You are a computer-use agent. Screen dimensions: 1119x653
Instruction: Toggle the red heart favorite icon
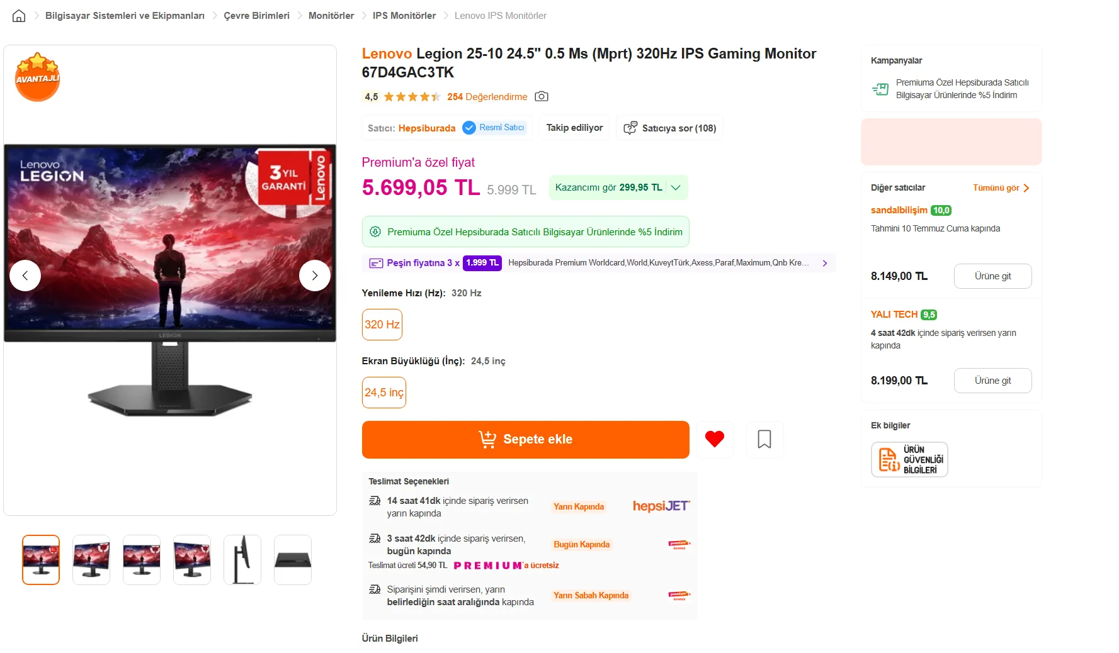pyautogui.click(x=715, y=439)
